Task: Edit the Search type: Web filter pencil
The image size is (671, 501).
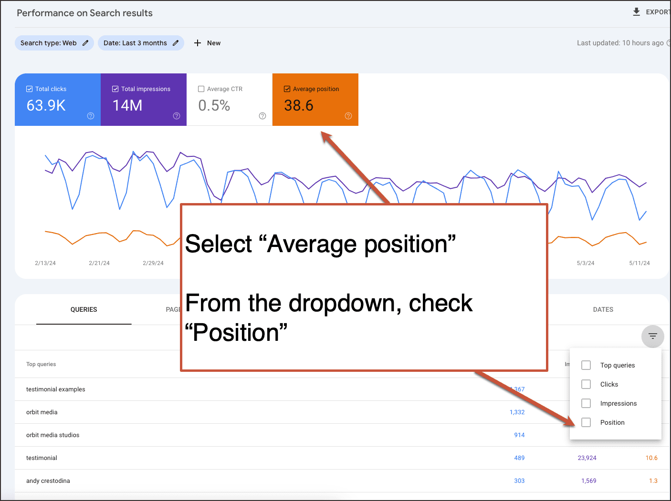Action: pos(85,43)
